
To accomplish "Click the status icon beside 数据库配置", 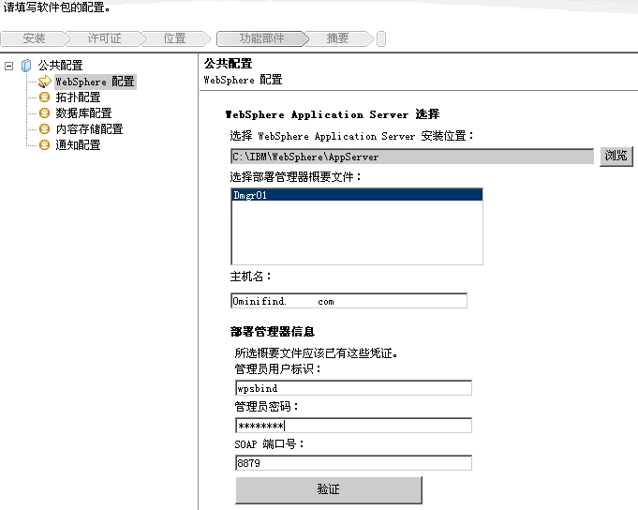I will [x=44, y=113].
